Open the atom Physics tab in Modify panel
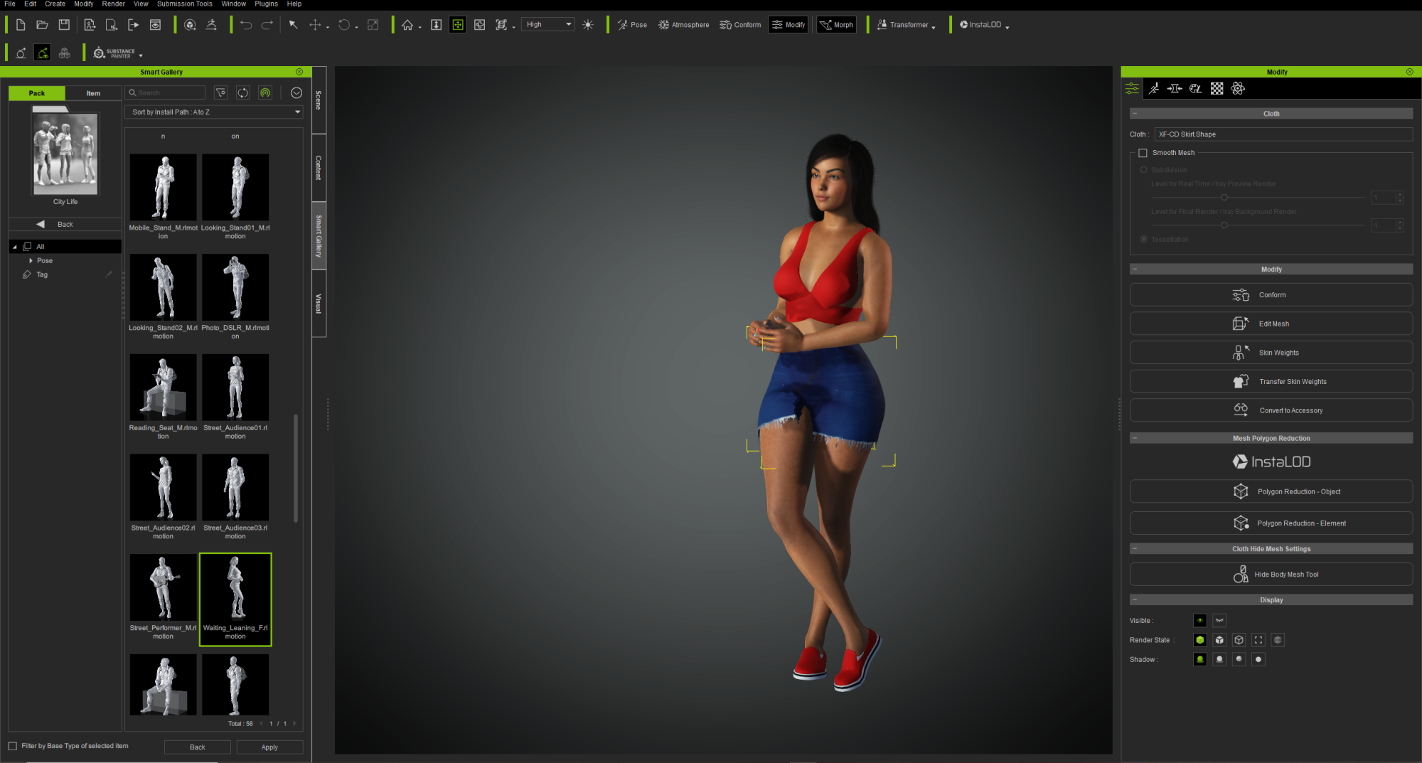The image size is (1422, 763). tap(1238, 88)
